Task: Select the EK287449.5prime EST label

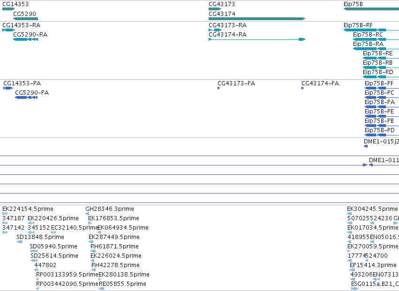Action: (x=114, y=237)
